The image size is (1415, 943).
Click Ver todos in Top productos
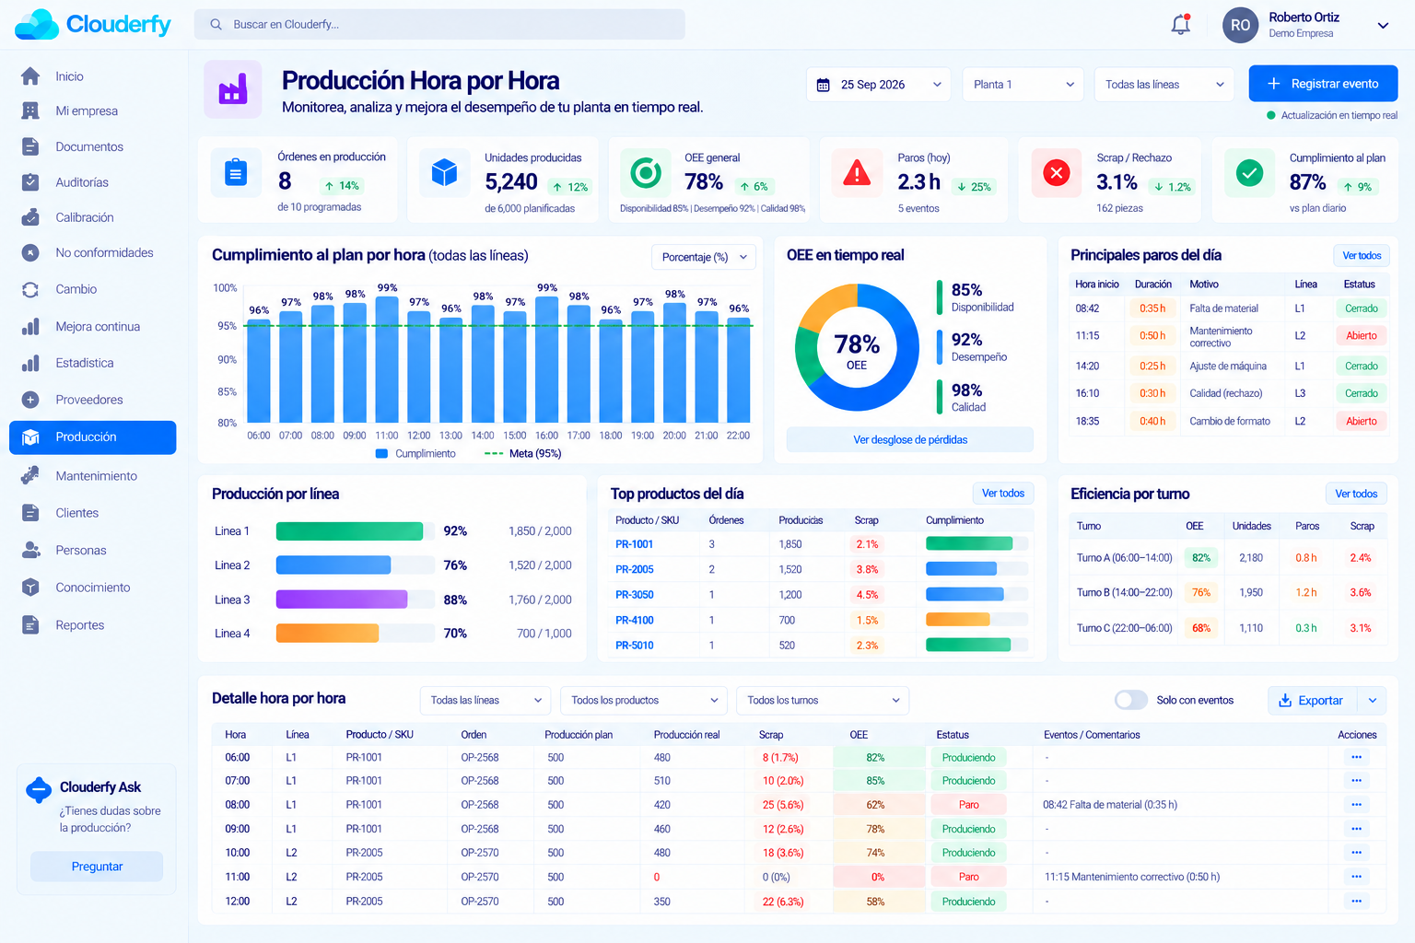point(1003,494)
